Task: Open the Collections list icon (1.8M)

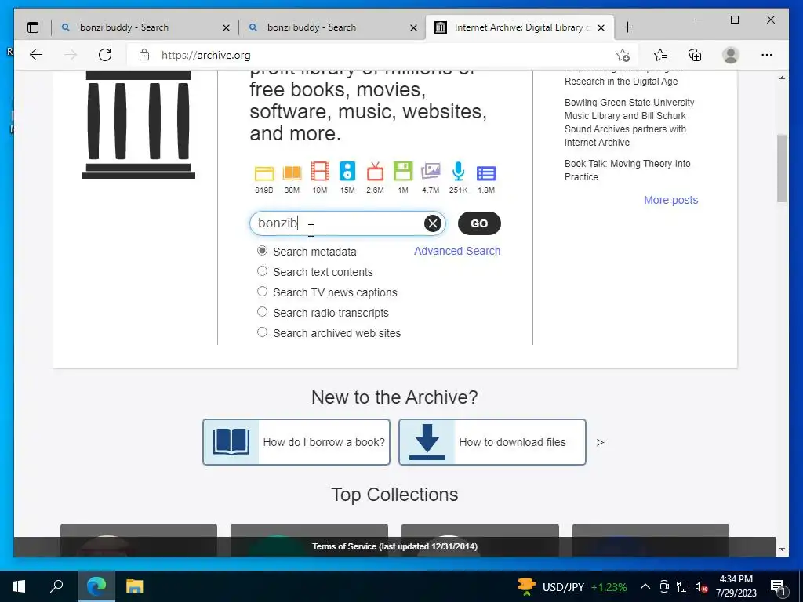Action: point(486,173)
